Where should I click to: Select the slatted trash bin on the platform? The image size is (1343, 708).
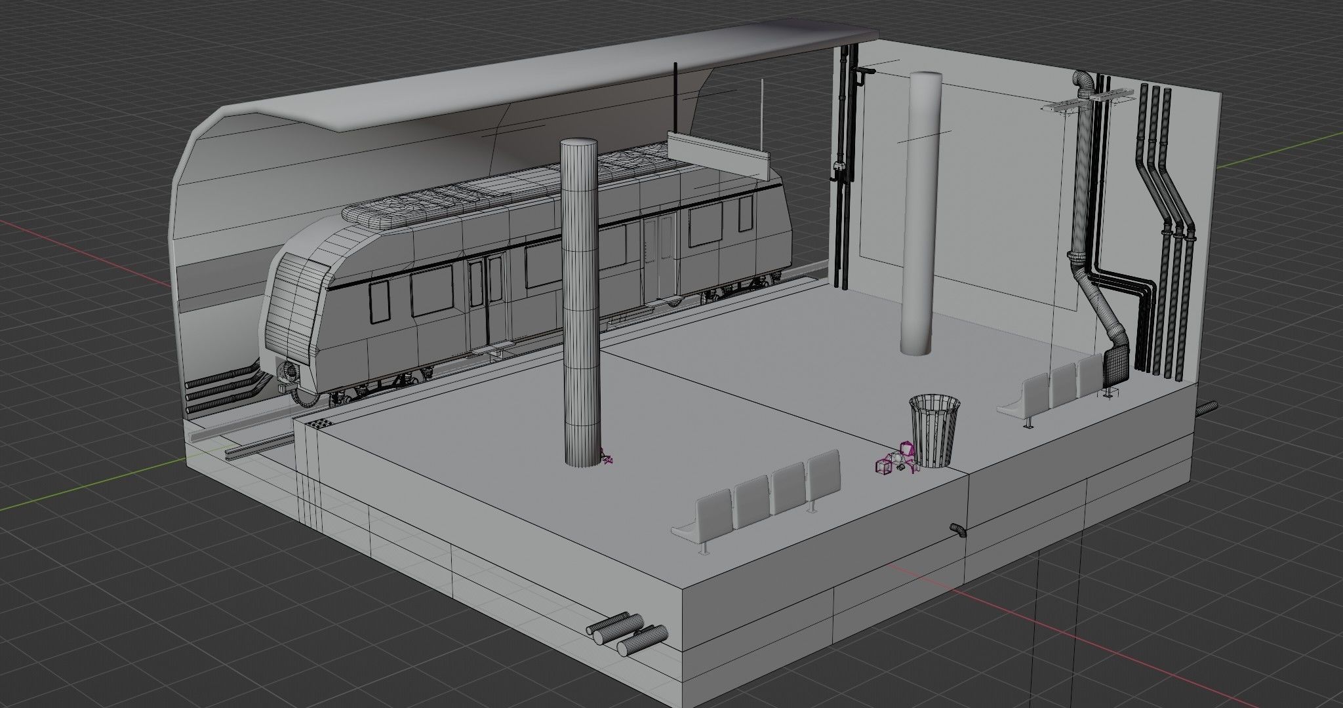click(x=934, y=431)
